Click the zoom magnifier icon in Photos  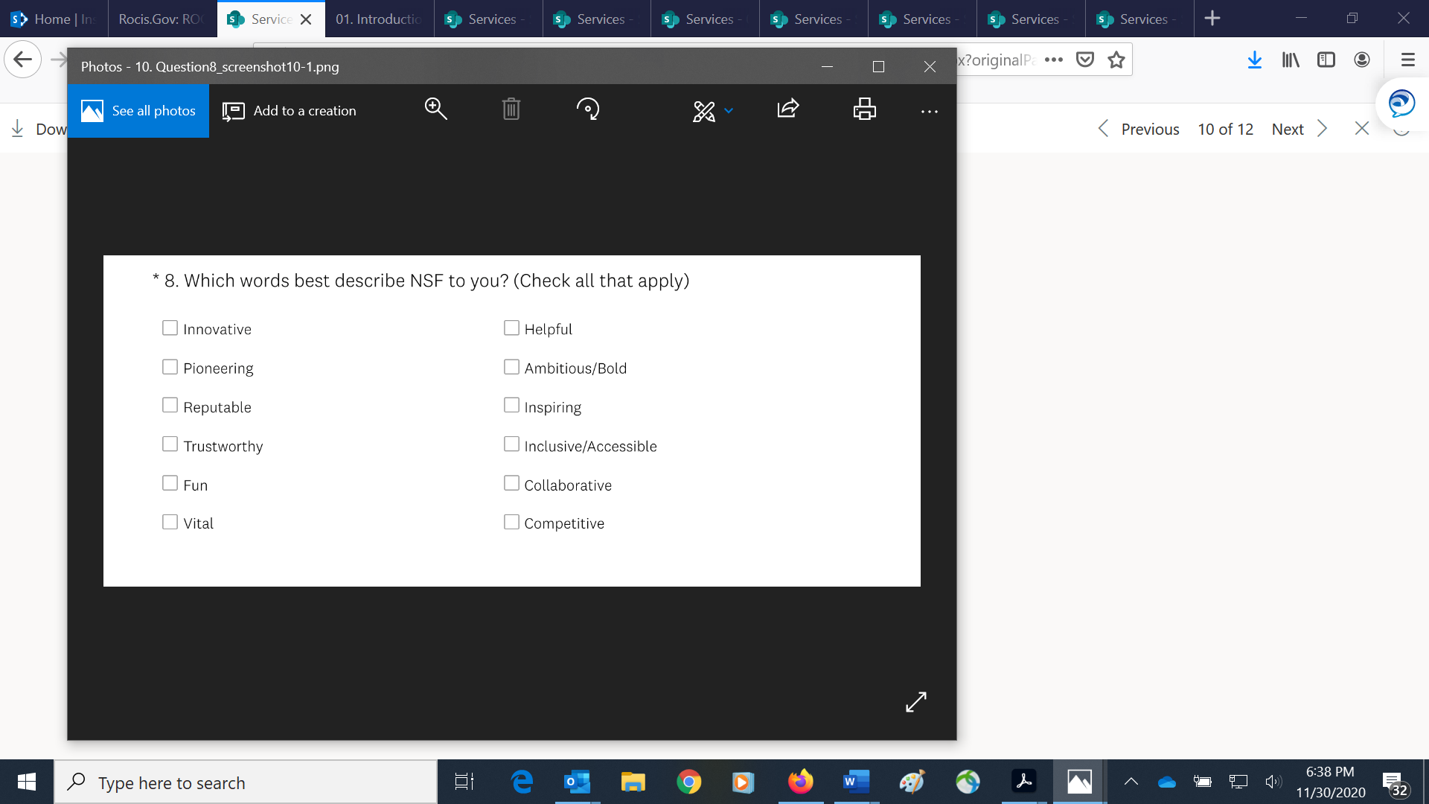point(435,109)
